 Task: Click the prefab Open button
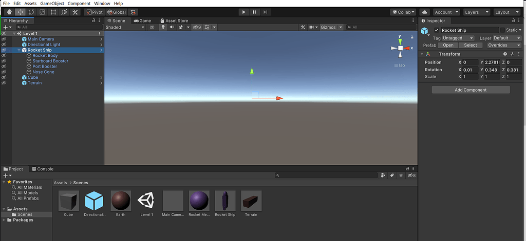click(448, 45)
